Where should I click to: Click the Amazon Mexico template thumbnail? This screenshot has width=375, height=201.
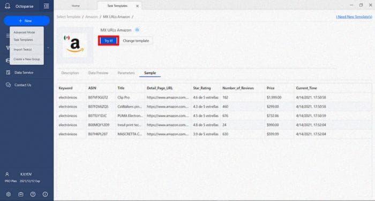click(75, 45)
